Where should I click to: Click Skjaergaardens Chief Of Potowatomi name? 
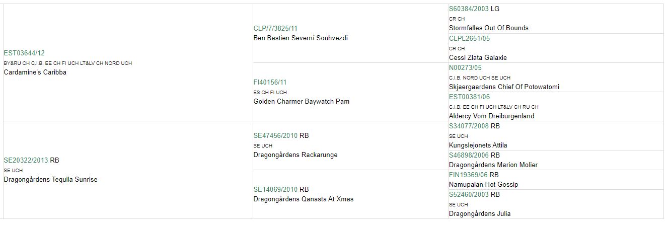(504, 87)
